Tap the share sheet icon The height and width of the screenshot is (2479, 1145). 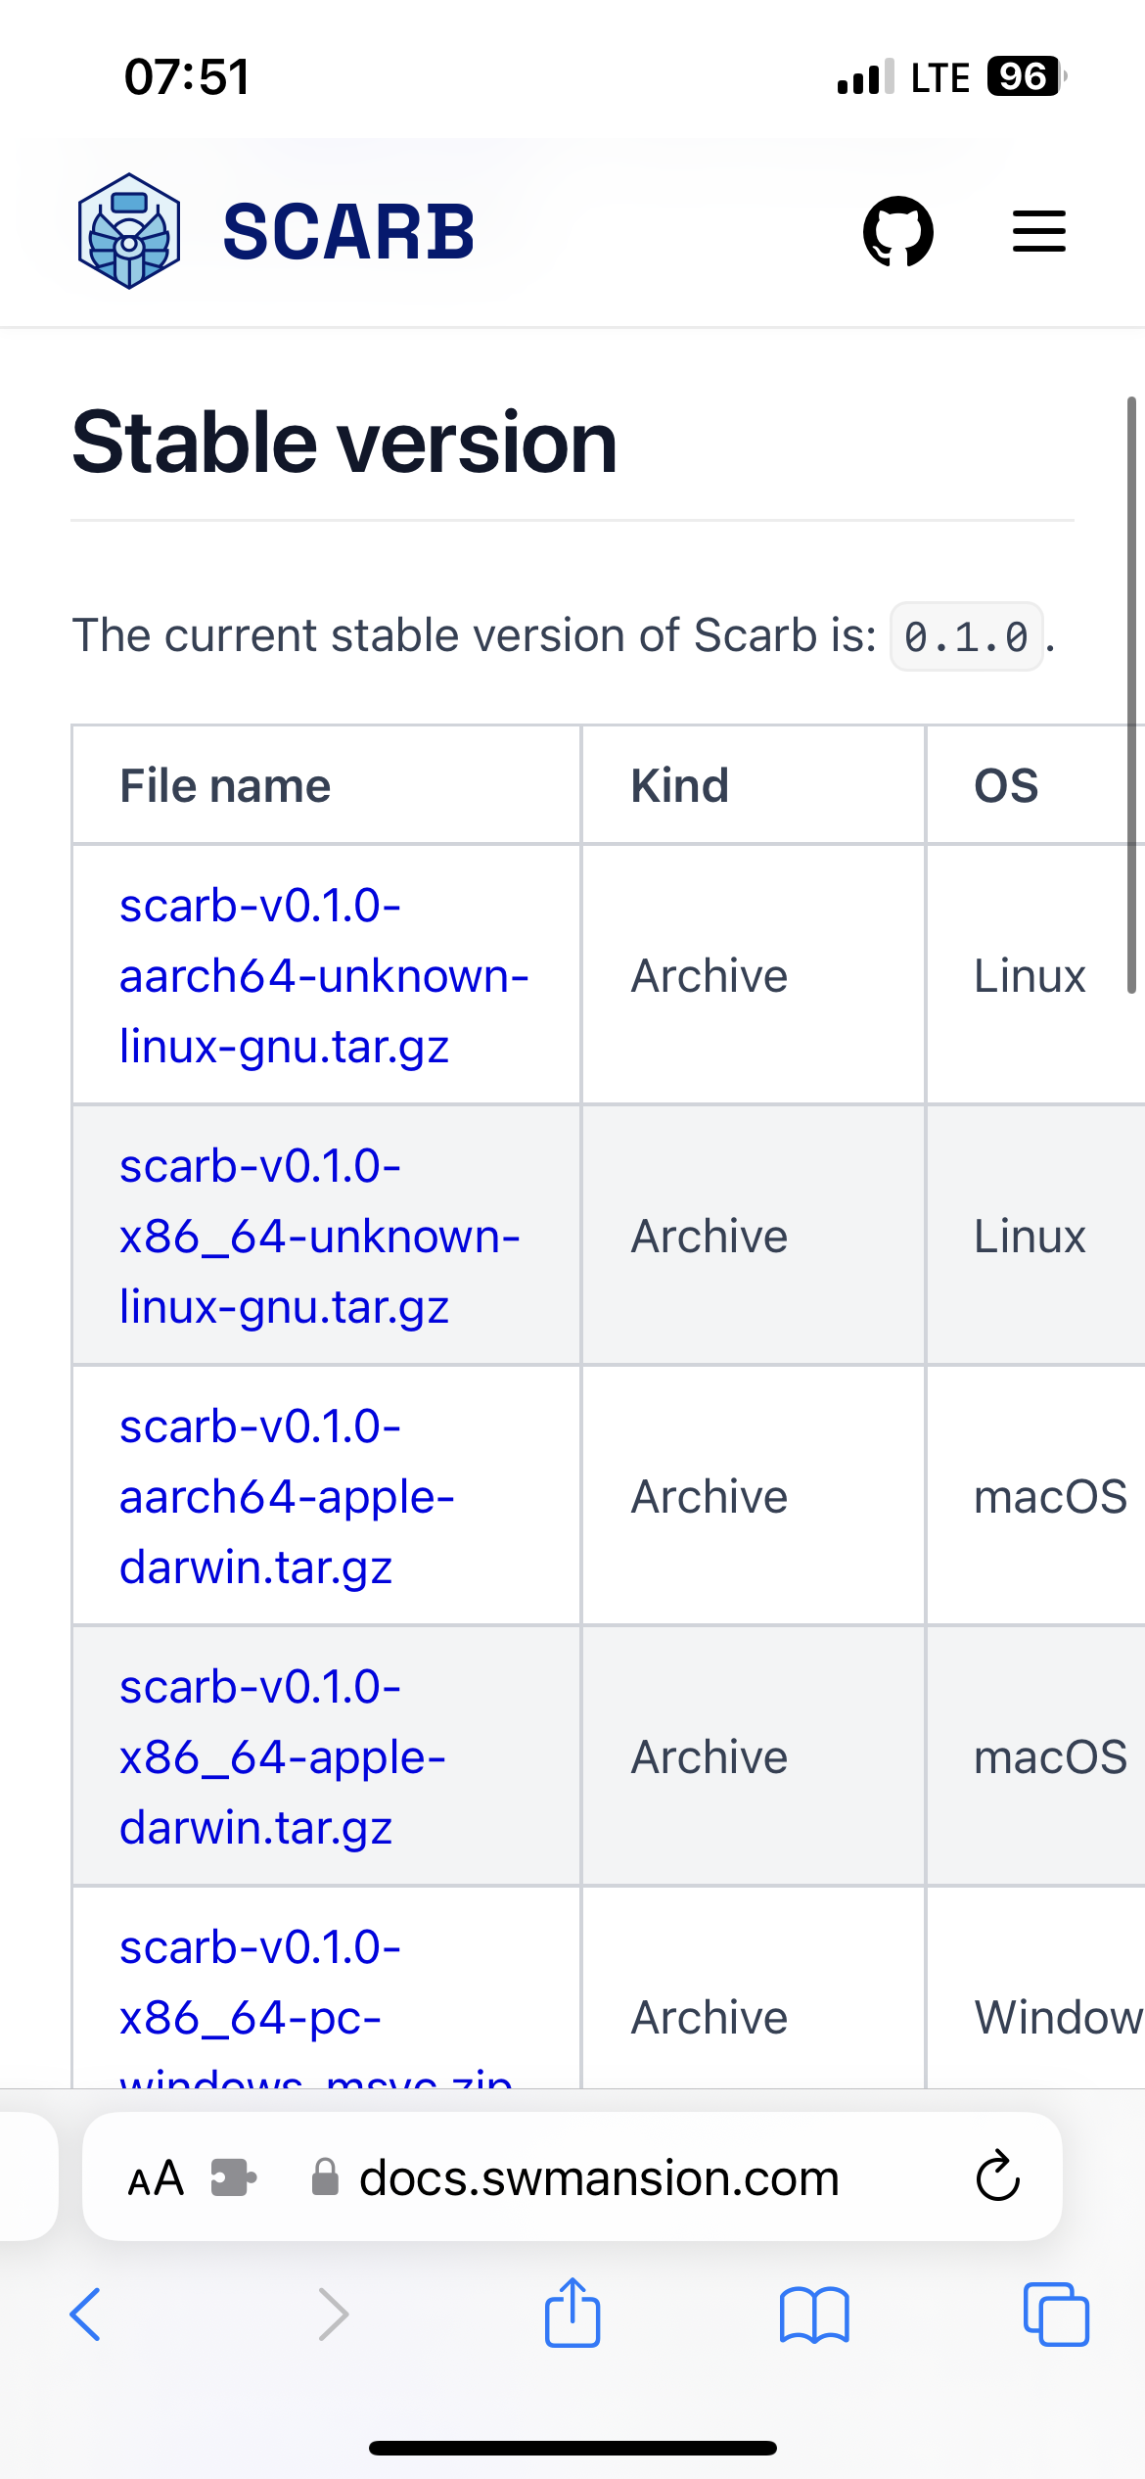(572, 2314)
